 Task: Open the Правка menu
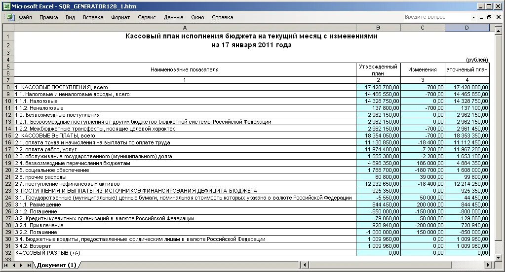coord(49,17)
